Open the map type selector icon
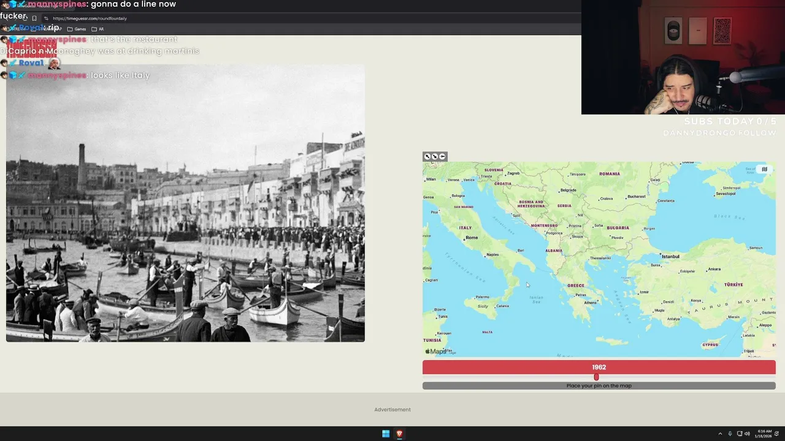The image size is (785, 441). click(764, 170)
